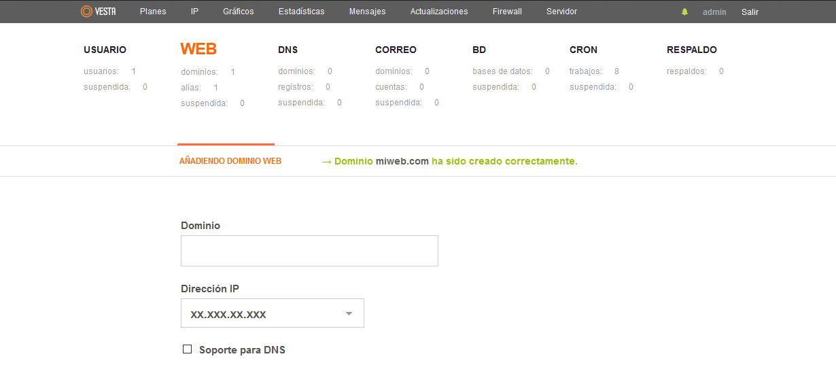Click the 'alias: 1' count under WEB
The width and height of the screenshot is (836, 365).
[200, 88]
